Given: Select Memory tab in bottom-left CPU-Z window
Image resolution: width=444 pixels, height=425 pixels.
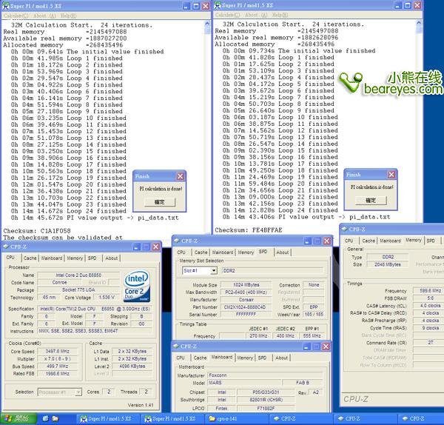Looking at the screenshot, I should point(75,258).
